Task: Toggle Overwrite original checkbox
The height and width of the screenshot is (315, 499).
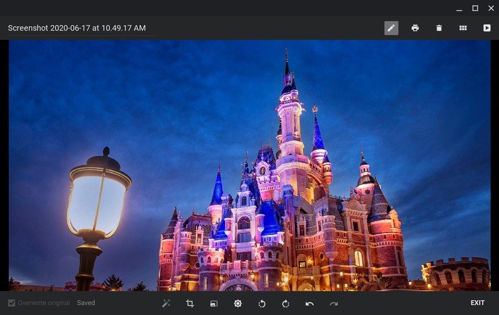Action: [11, 303]
